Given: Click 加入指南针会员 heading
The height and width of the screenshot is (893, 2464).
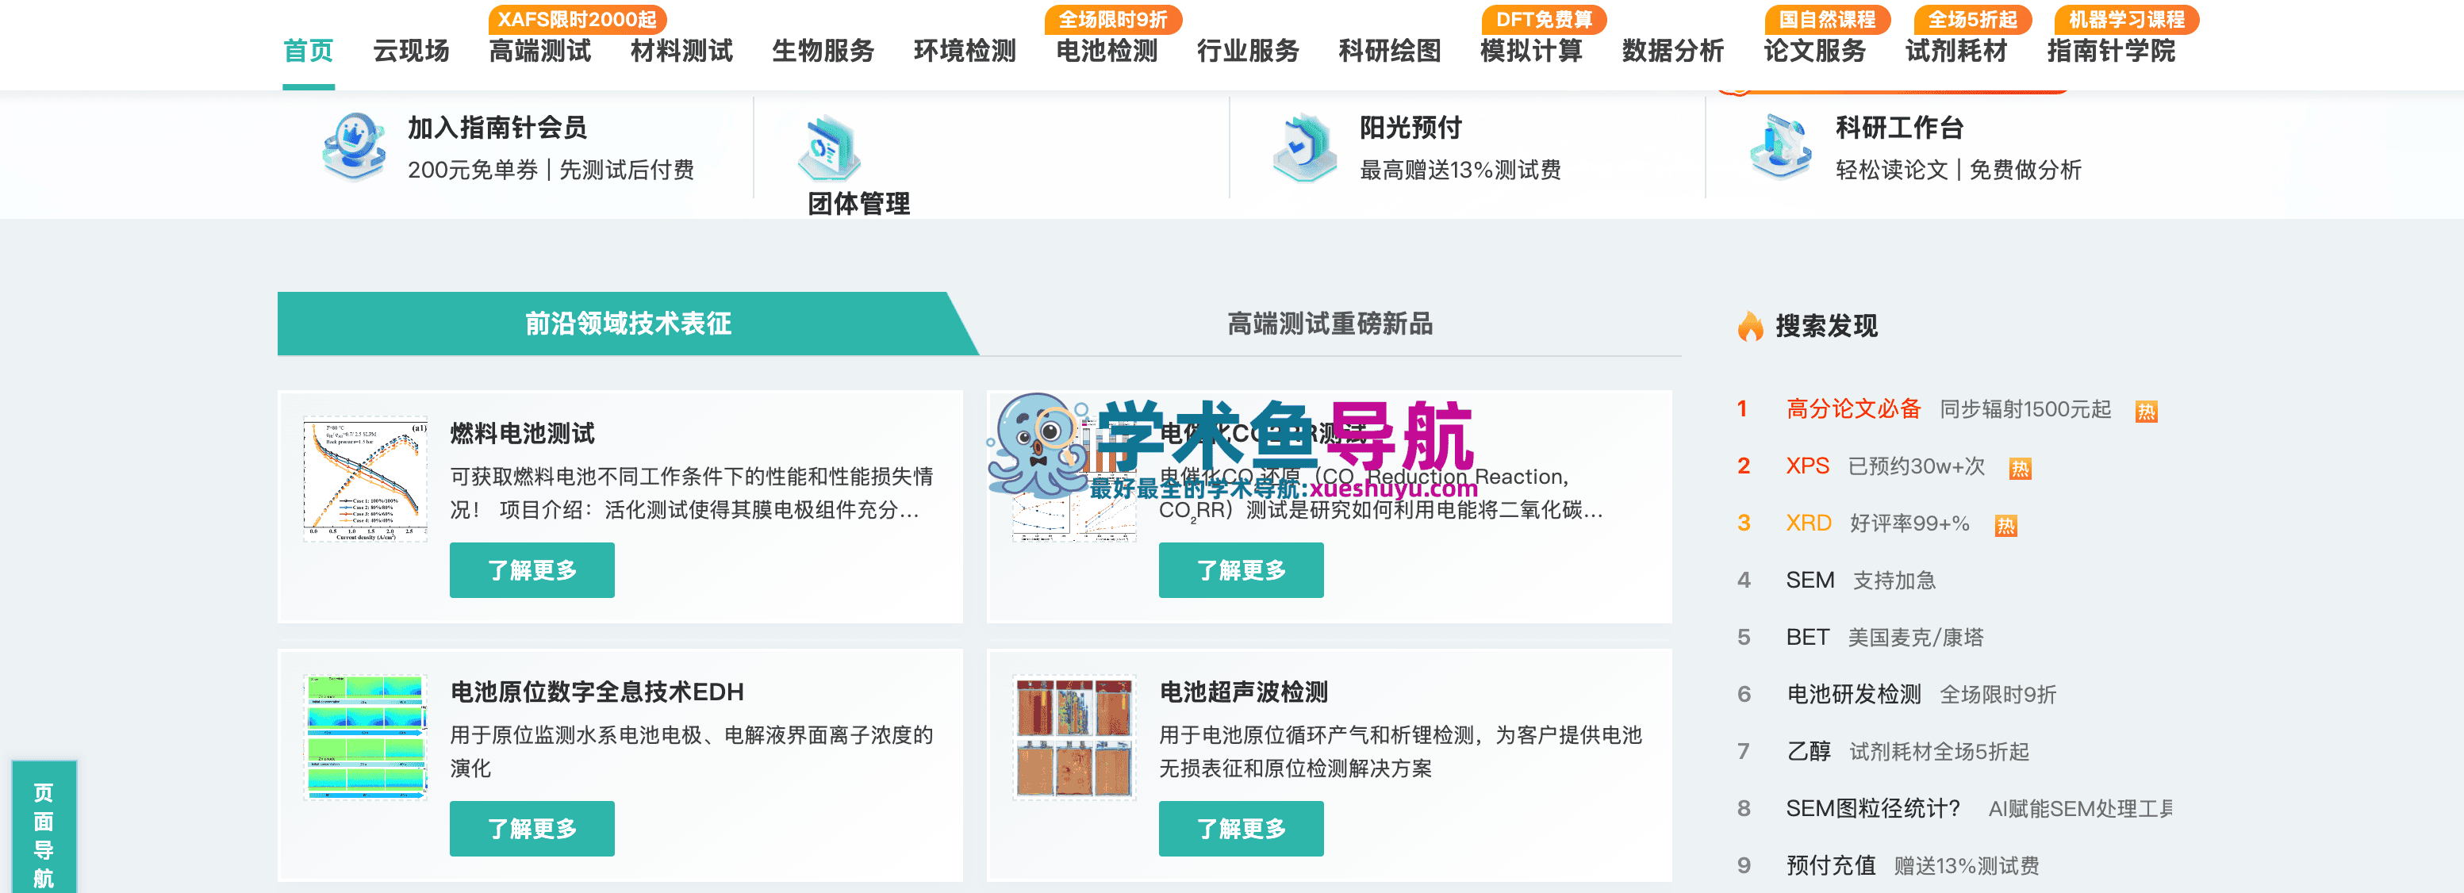Looking at the screenshot, I should click(497, 128).
